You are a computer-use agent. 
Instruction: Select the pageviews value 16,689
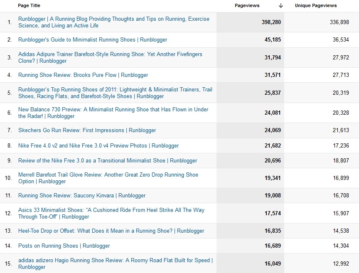coord(273,246)
